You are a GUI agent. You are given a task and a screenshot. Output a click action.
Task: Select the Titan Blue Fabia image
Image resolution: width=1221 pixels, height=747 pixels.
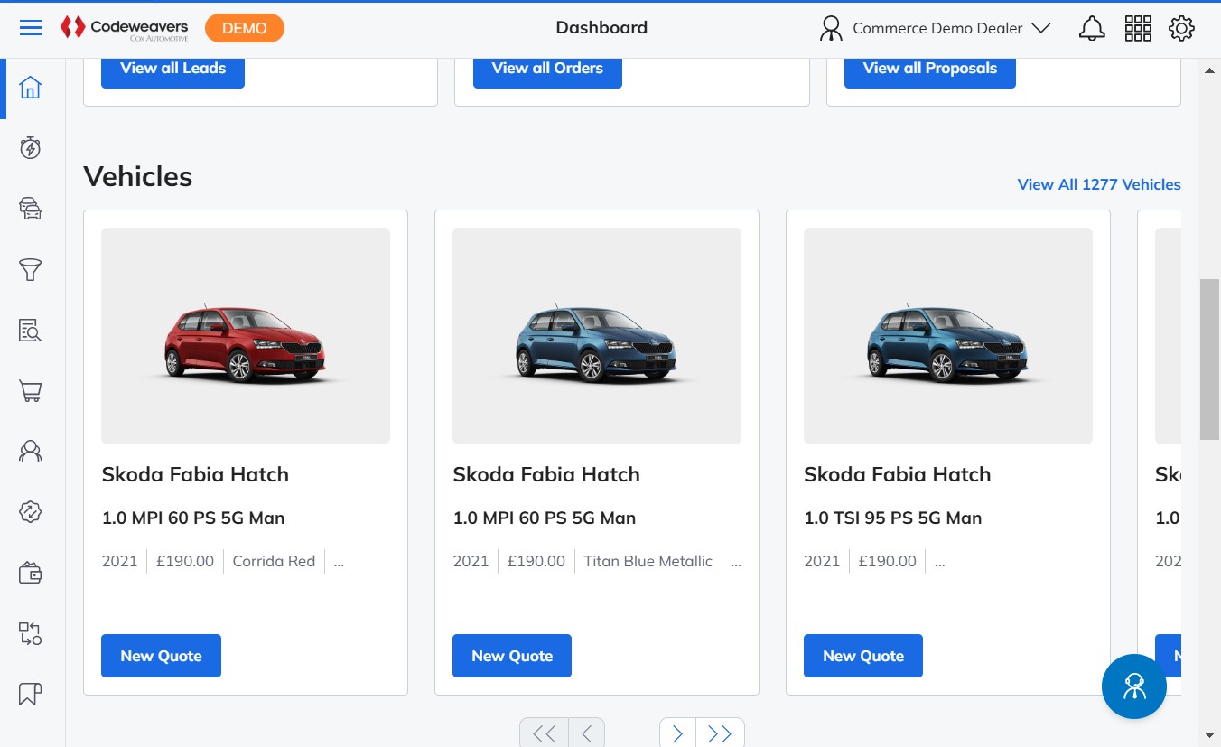597,336
